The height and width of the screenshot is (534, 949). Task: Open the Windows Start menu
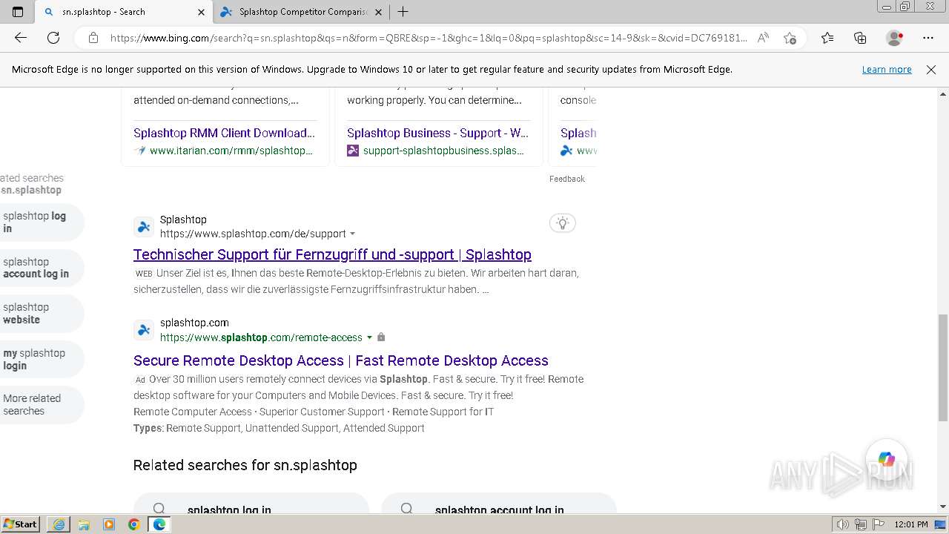(21, 524)
